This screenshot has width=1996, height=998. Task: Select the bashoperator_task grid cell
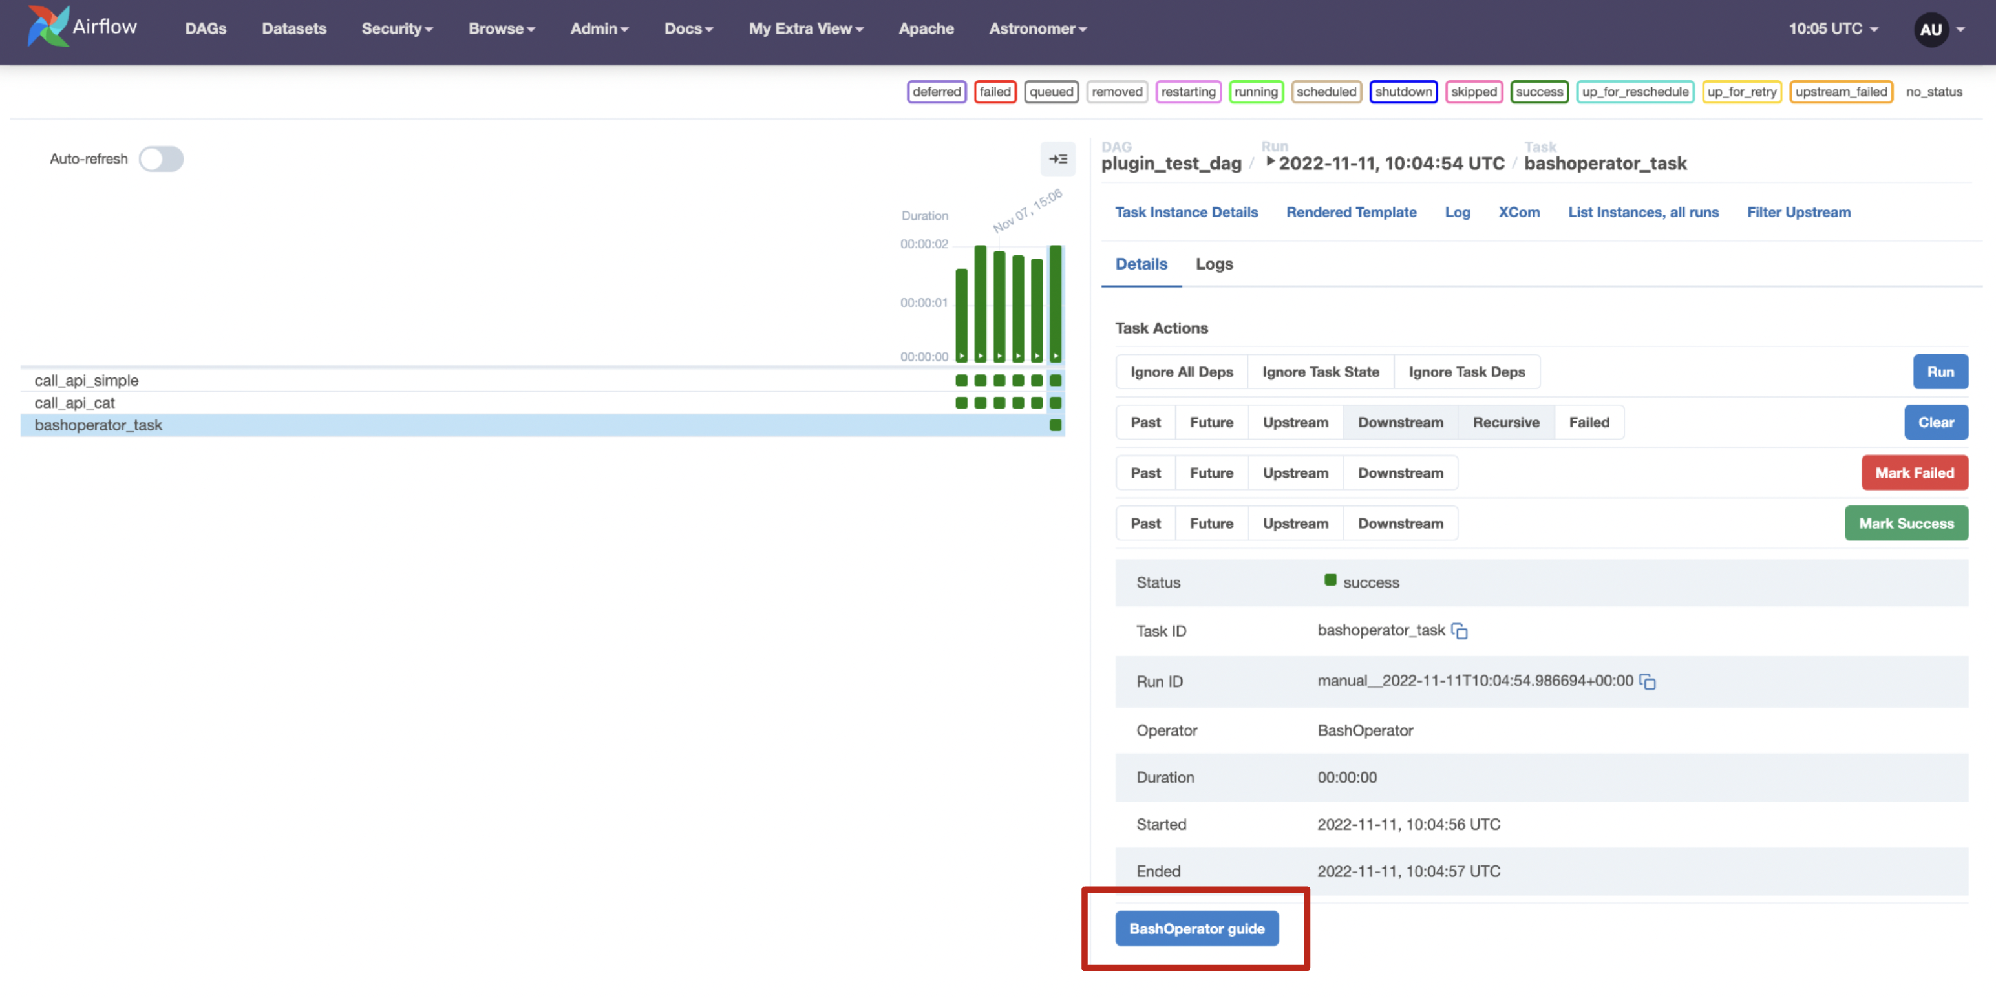point(1054,424)
